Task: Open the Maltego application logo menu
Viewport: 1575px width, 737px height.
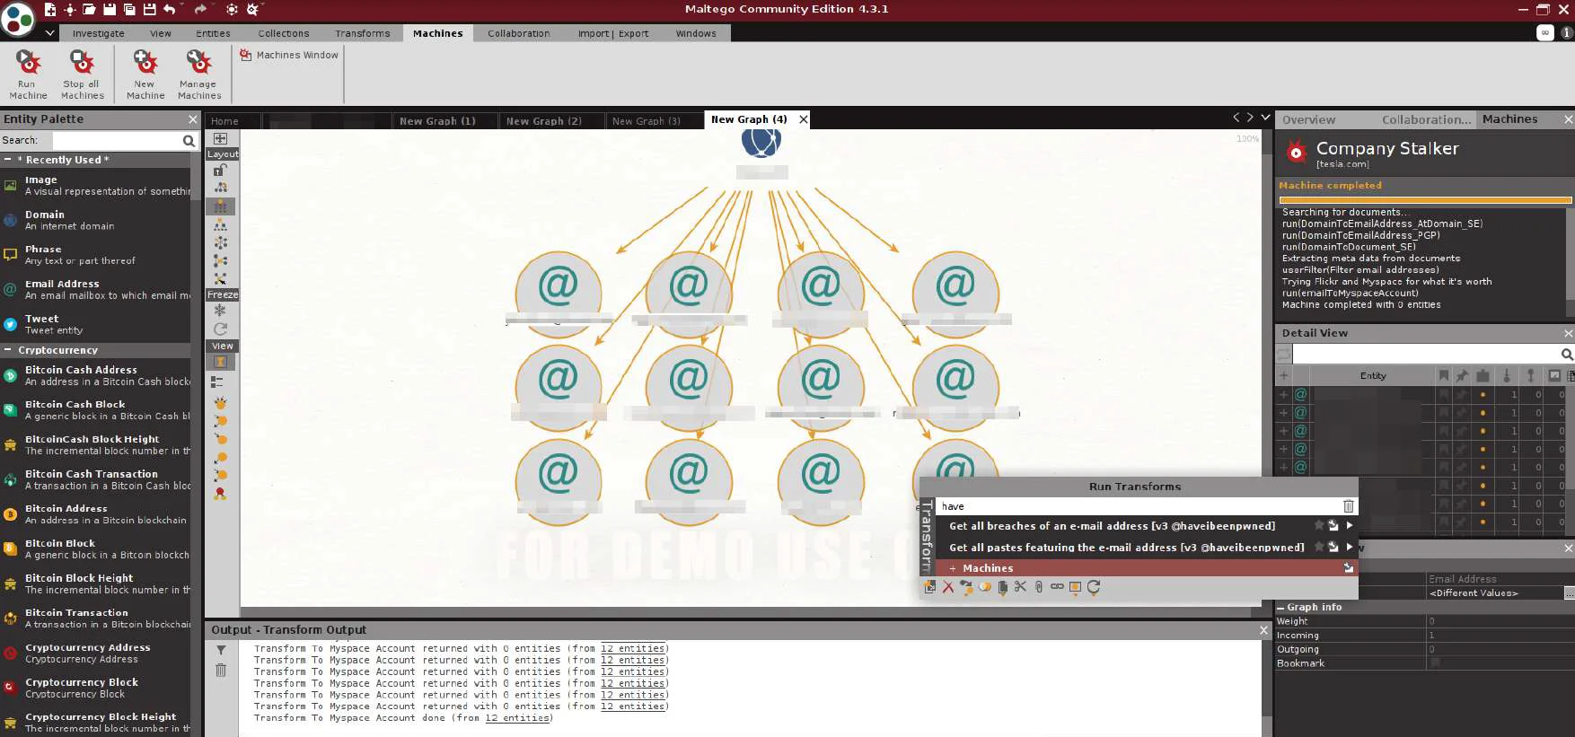Action: [x=18, y=18]
